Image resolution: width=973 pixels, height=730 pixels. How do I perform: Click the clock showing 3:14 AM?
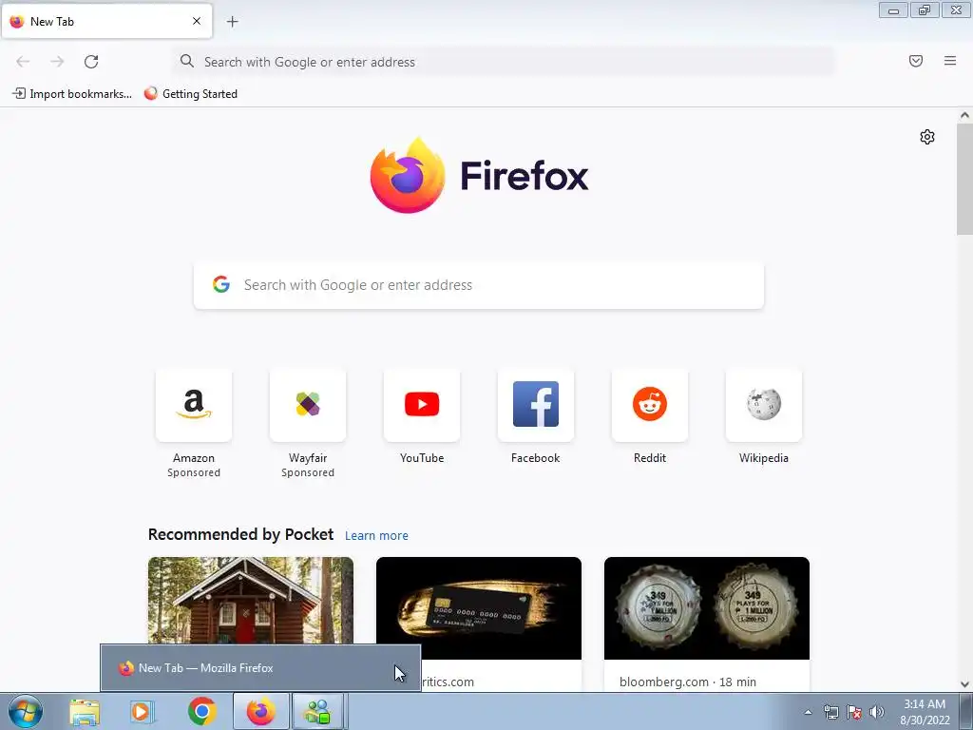tap(925, 712)
